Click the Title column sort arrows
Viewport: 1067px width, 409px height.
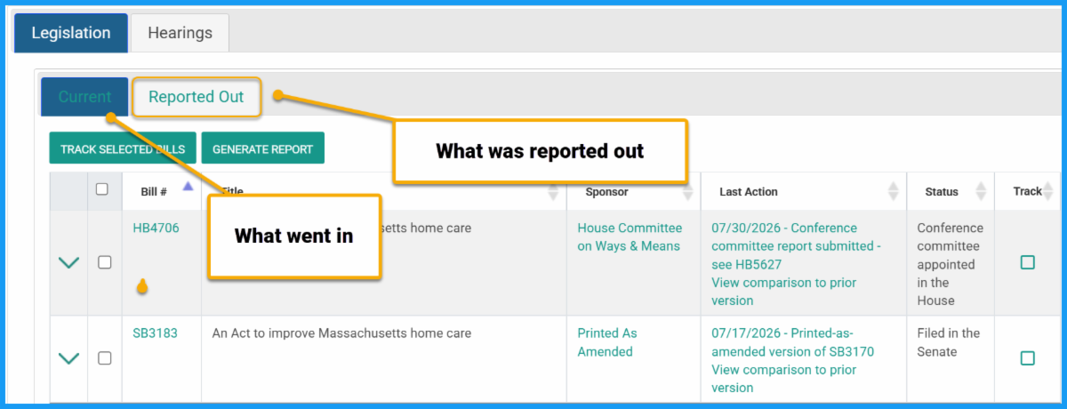coord(553,191)
